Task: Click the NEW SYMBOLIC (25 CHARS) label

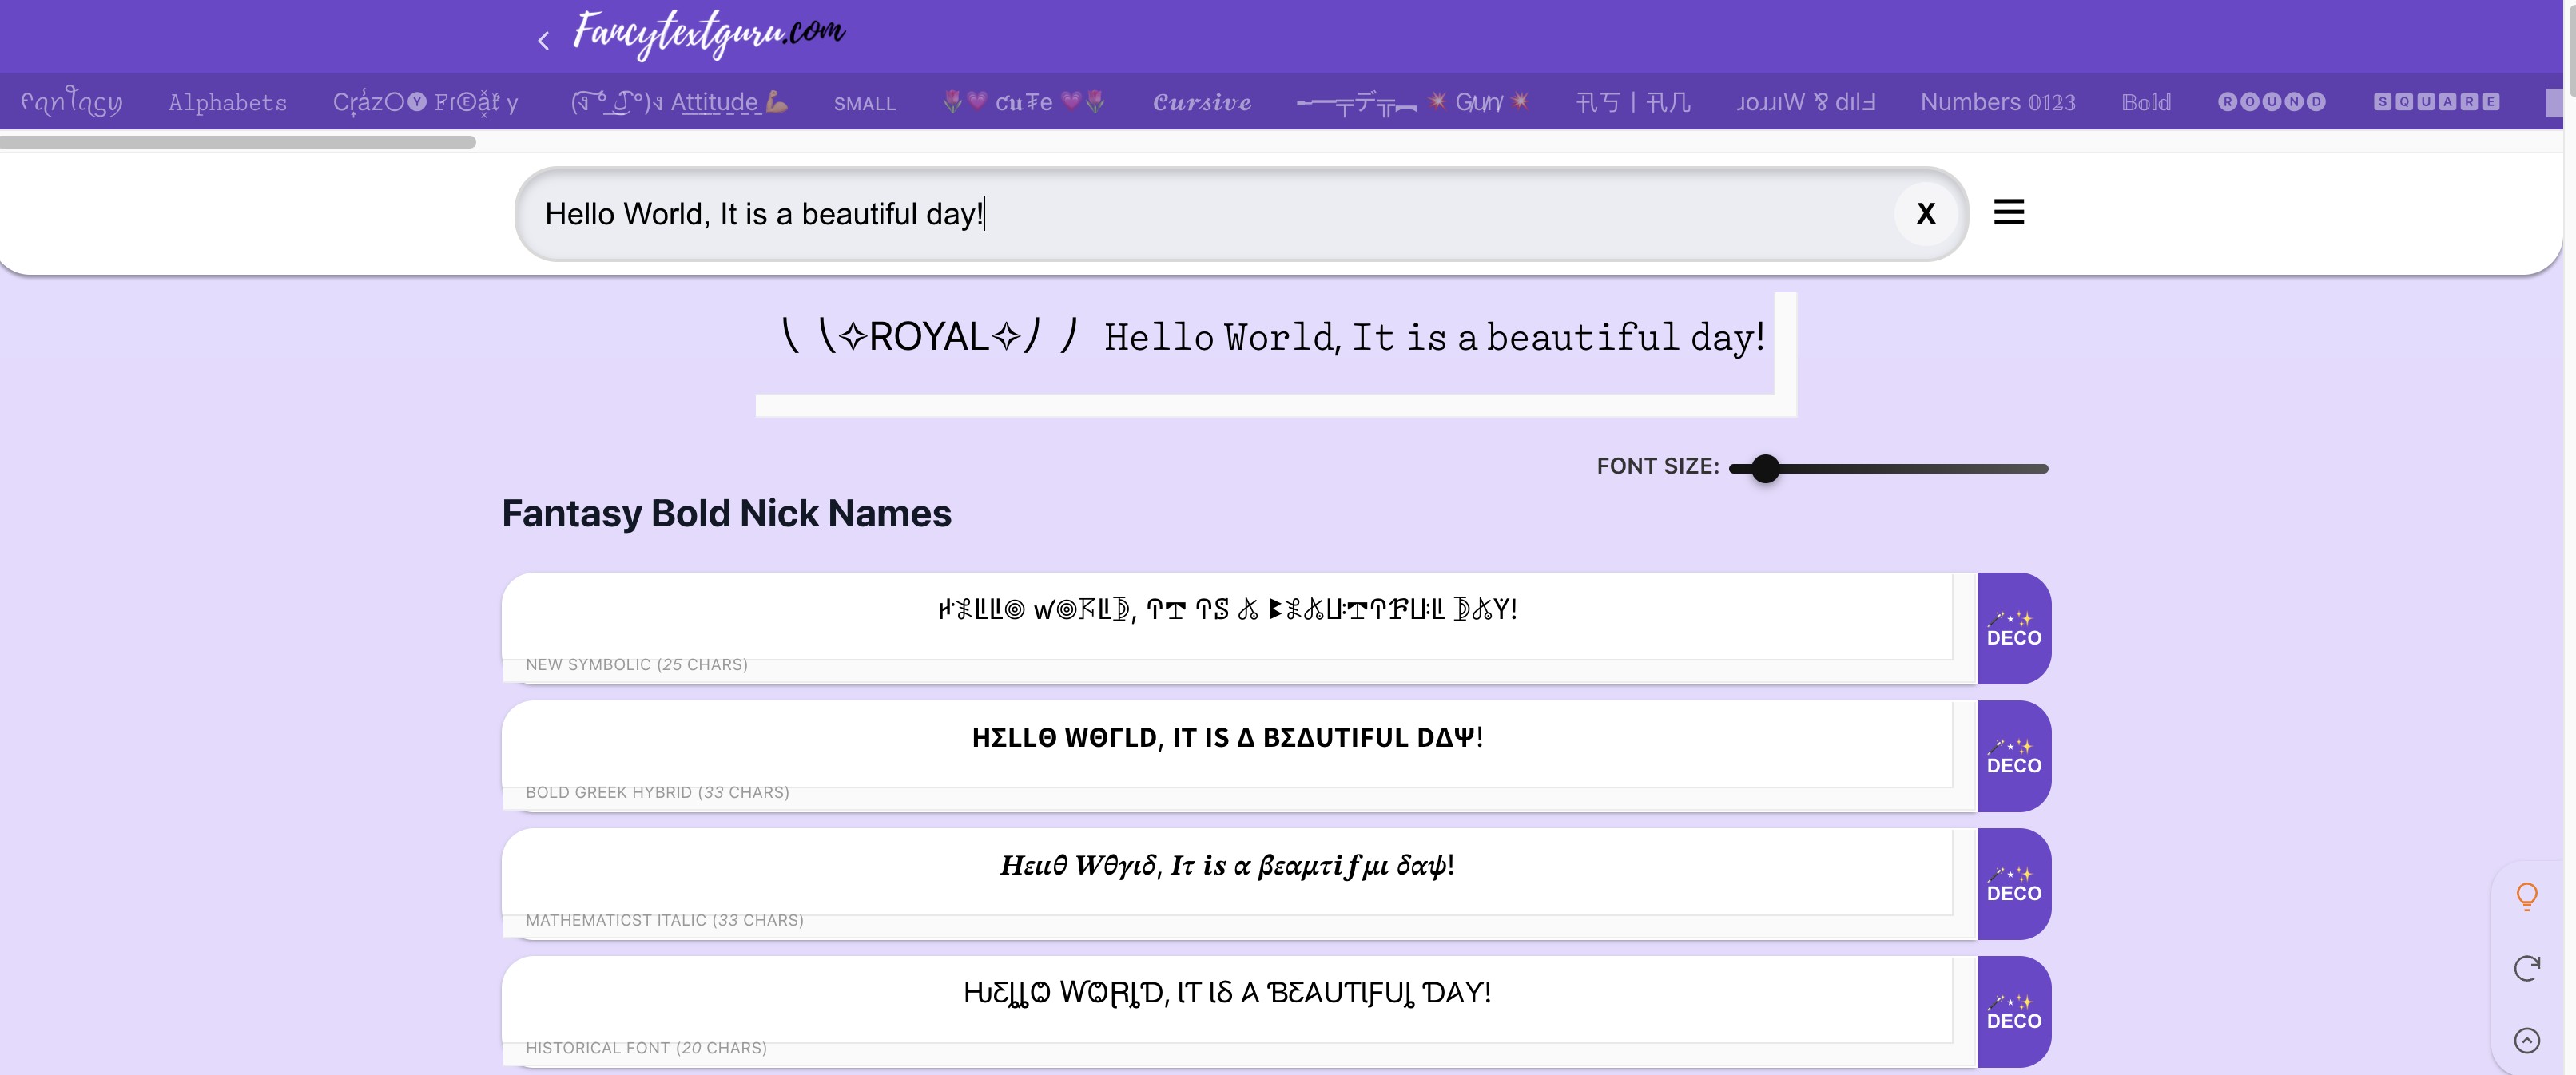Action: click(637, 665)
